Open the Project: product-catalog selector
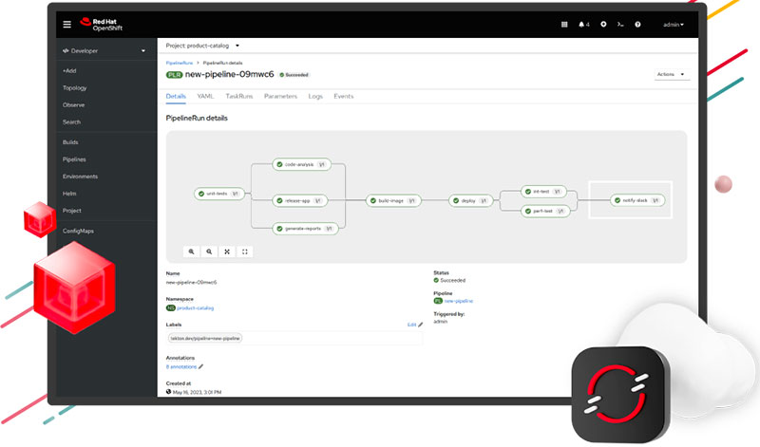The height and width of the screenshot is (447, 760). [202, 46]
